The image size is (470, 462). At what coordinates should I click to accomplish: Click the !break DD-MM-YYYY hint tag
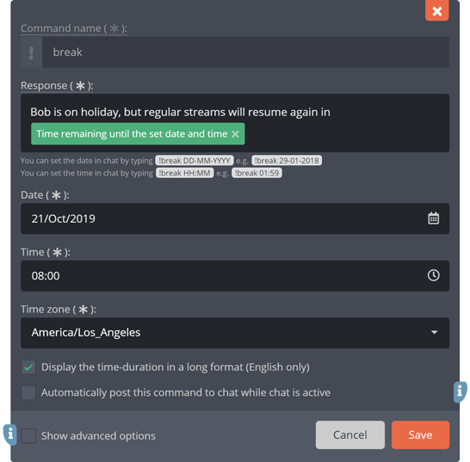195,161
